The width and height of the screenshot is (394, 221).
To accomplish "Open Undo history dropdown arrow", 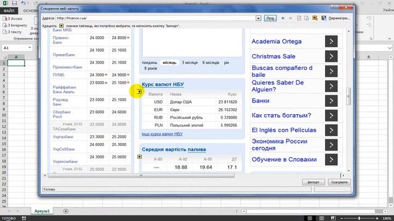I will click(28, 3).
